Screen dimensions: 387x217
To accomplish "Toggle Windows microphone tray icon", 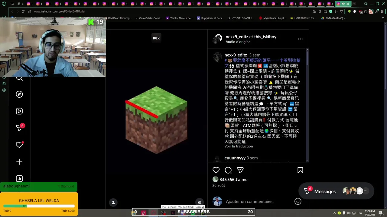I will [x=344, y=213].
